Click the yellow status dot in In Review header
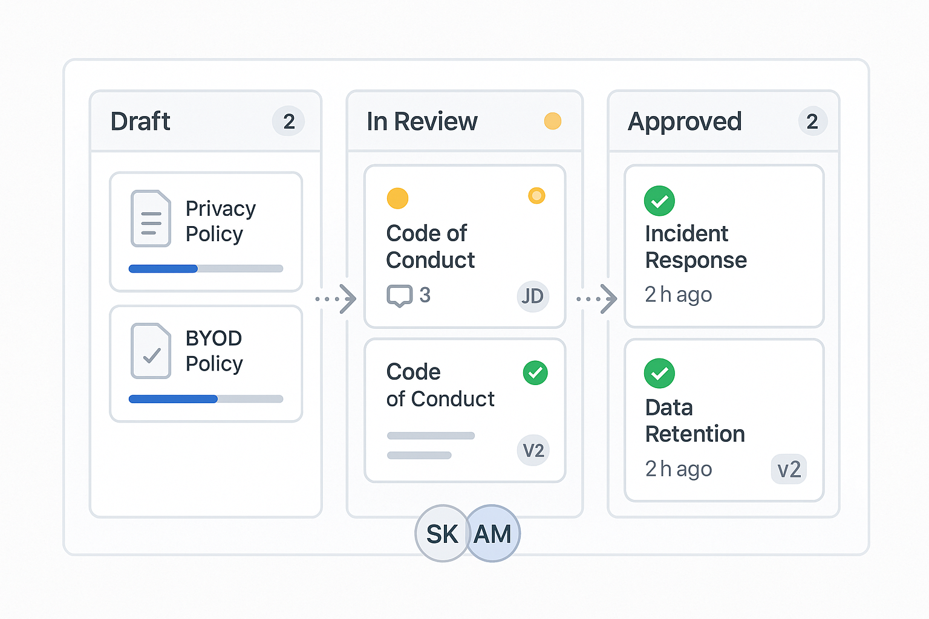Viewport: 929px width, 619px height. pyautogui.click(x=552, y=122)
